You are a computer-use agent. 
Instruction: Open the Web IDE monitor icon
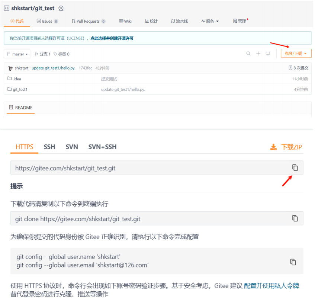(x=268, y=54)
